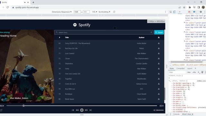This screenshot has height=116, width=206.
Task: Download the song Unity
Action: pyautogui.click(x=159, y=69)
